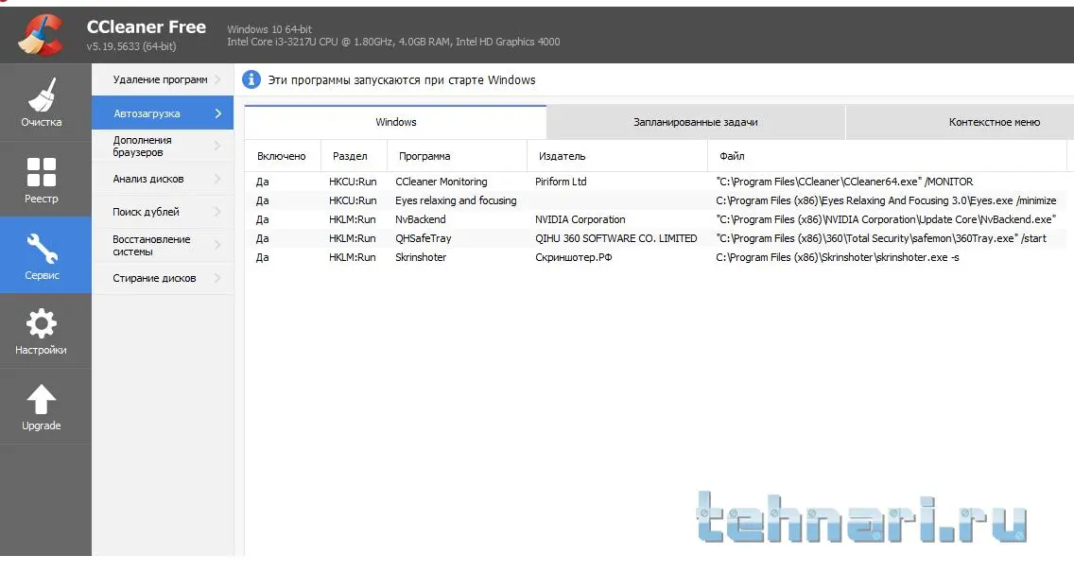Click QIHU 360 SOFTWARE CO. LIMITED cell
Viewport: 1074px width, 573px height.
click(615, 238)
